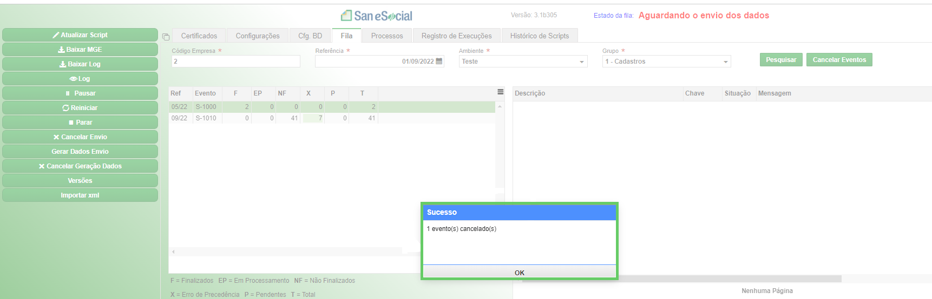Image resolution: width=932 pixels, height=299 pixels.
Task: Open the Log eye-icon button
Action: 80,79
